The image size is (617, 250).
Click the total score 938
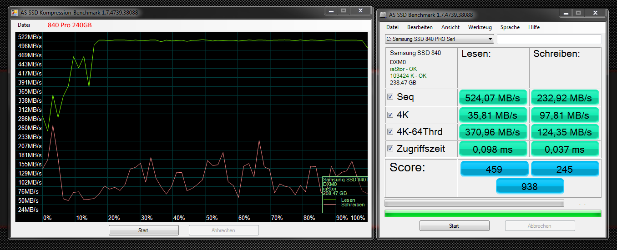[x=530, y=186]
